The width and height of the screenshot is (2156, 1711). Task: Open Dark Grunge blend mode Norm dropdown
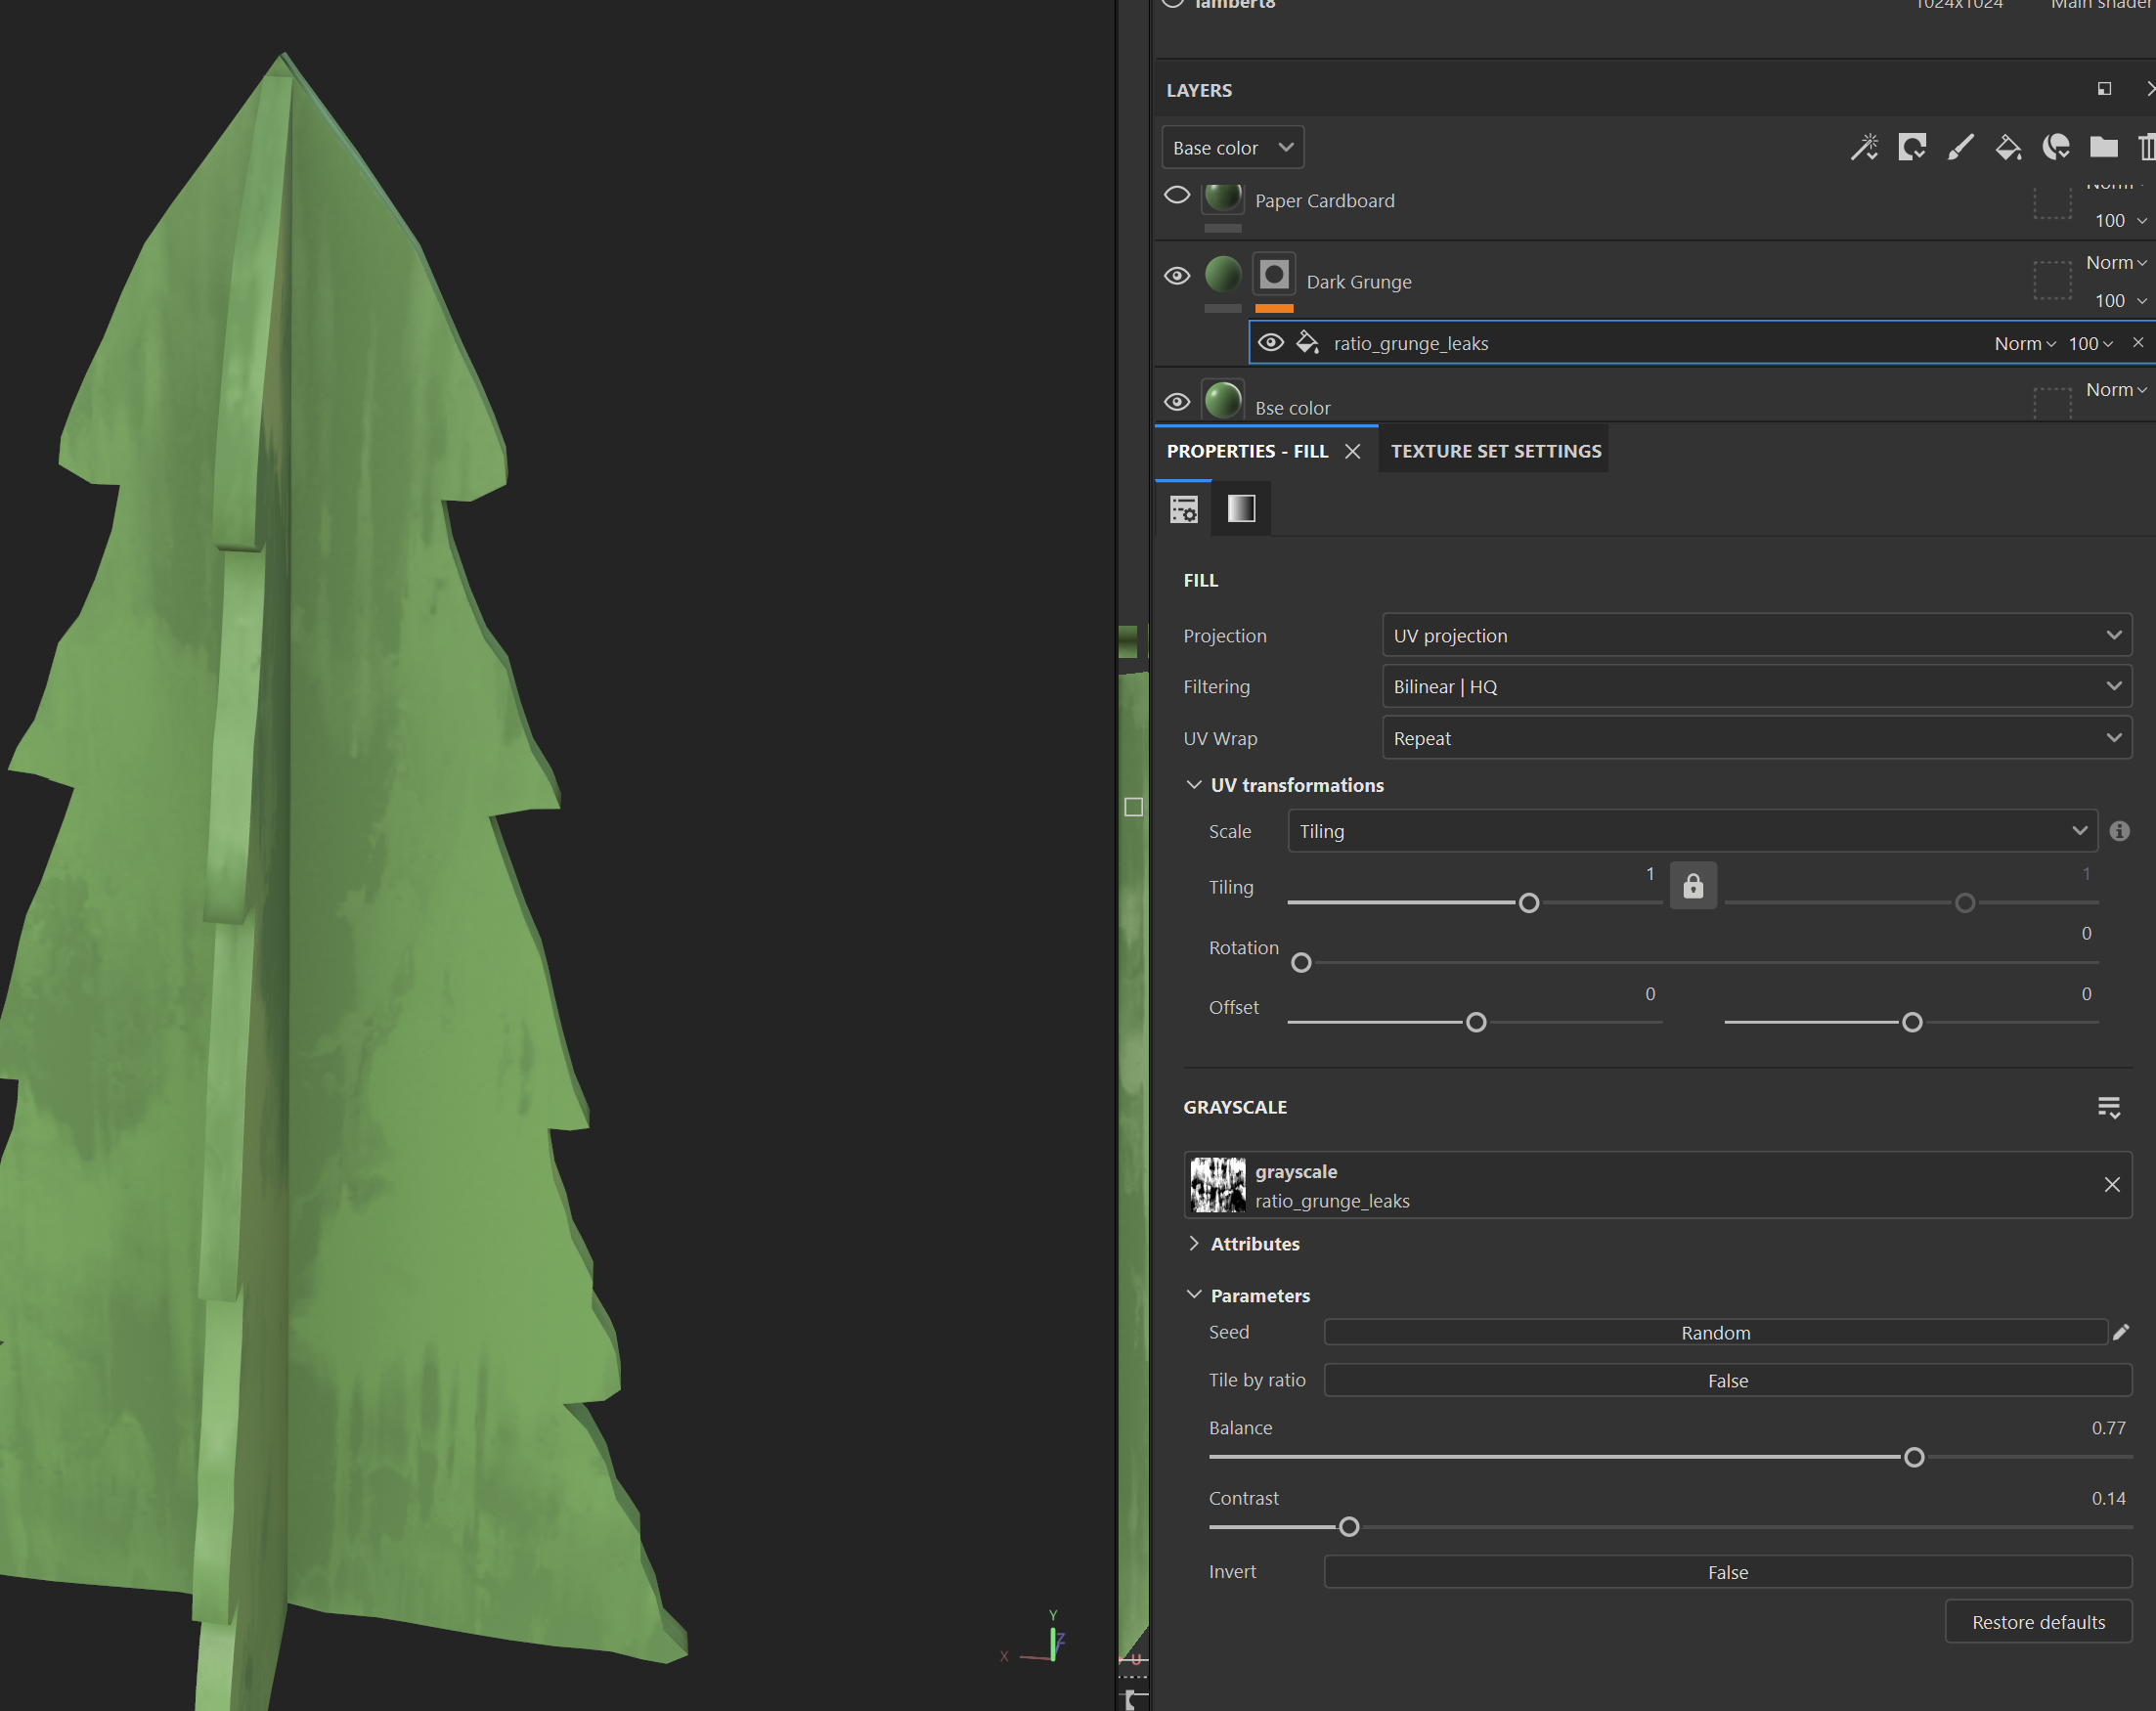(x=2117, y=262)
